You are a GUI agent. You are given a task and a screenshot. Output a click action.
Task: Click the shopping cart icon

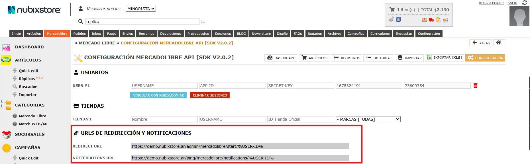392,9
